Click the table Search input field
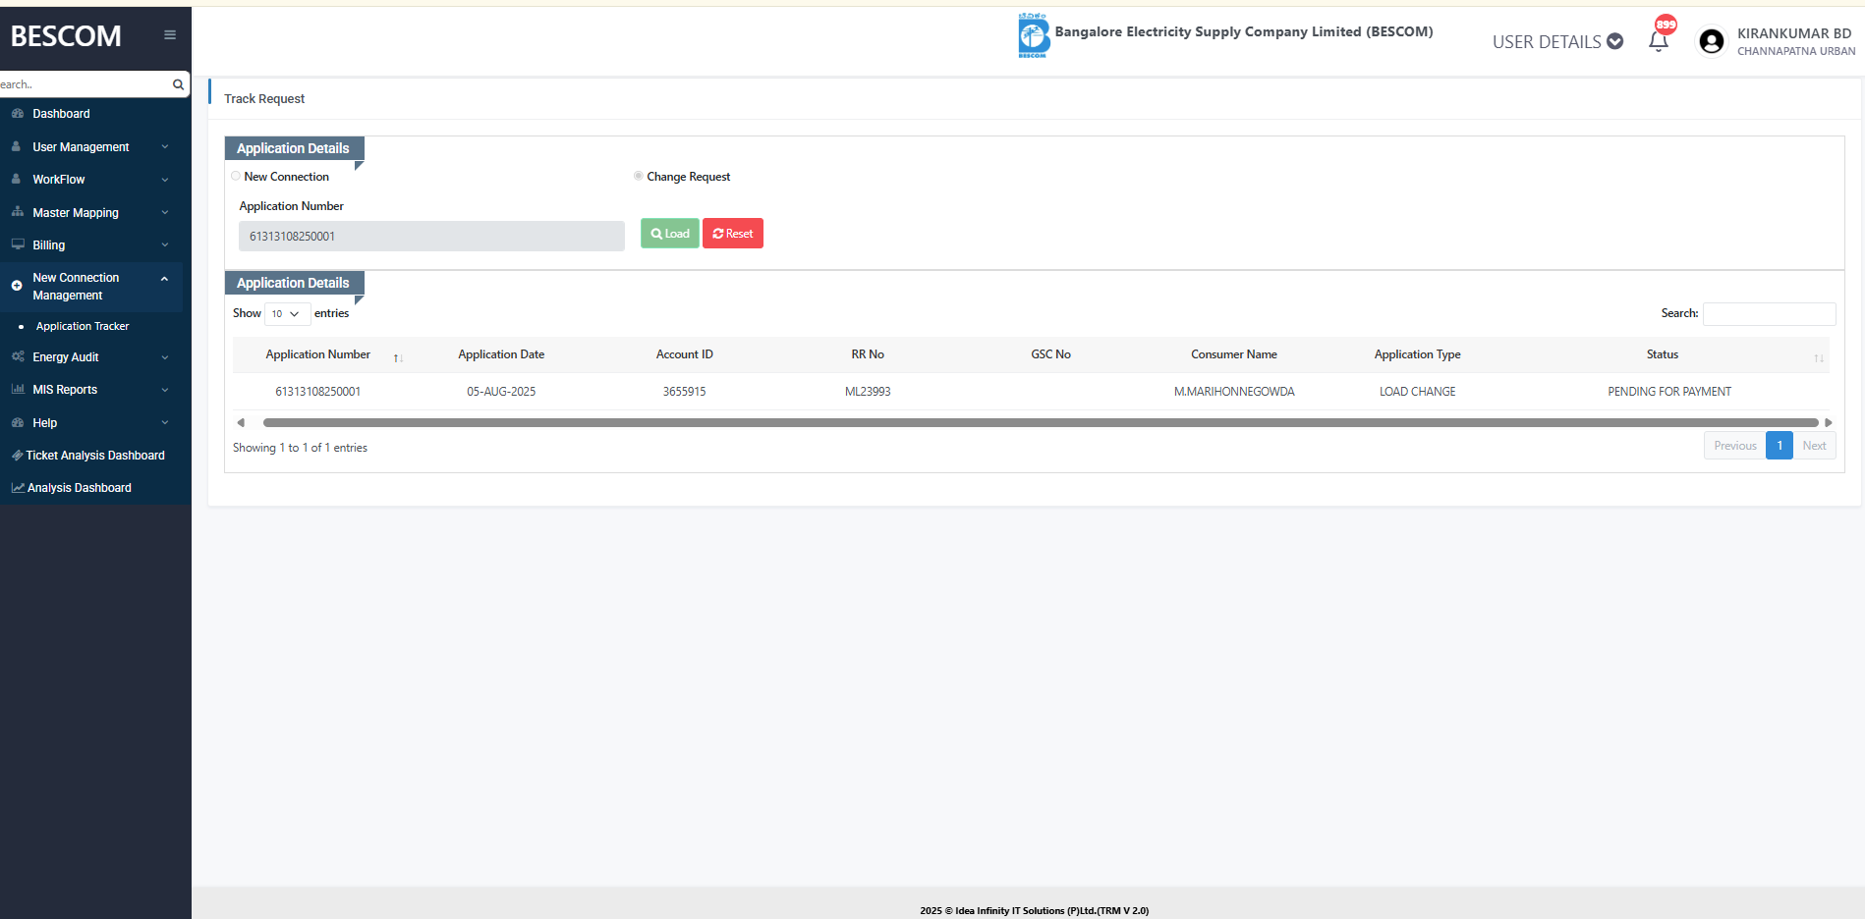Viewport: 1865px width, 919px height. (1769, 314)
